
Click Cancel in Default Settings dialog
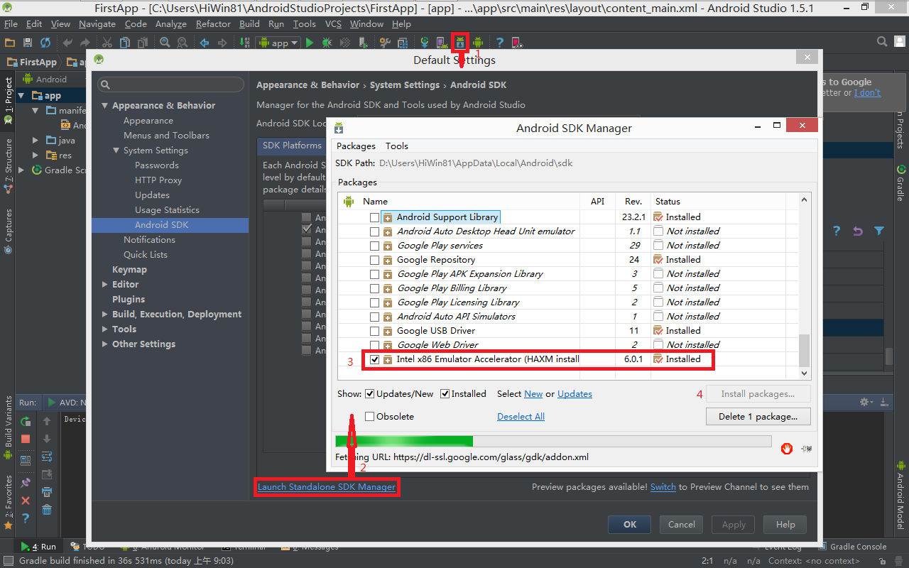pos(682,525)
